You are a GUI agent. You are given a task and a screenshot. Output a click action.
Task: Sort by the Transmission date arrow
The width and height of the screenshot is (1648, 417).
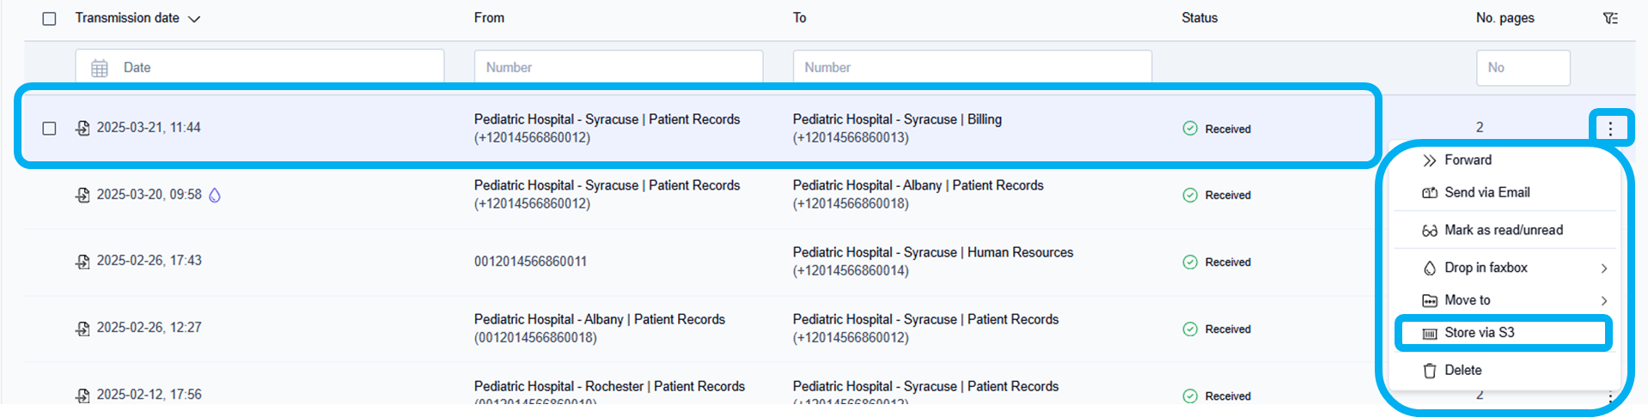coord(194,19)
